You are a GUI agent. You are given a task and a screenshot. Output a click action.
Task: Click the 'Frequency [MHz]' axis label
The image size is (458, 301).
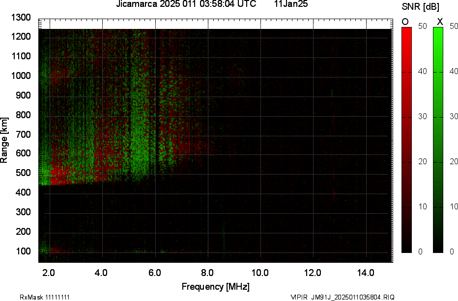pyautogui.click(x=216, y=287)
